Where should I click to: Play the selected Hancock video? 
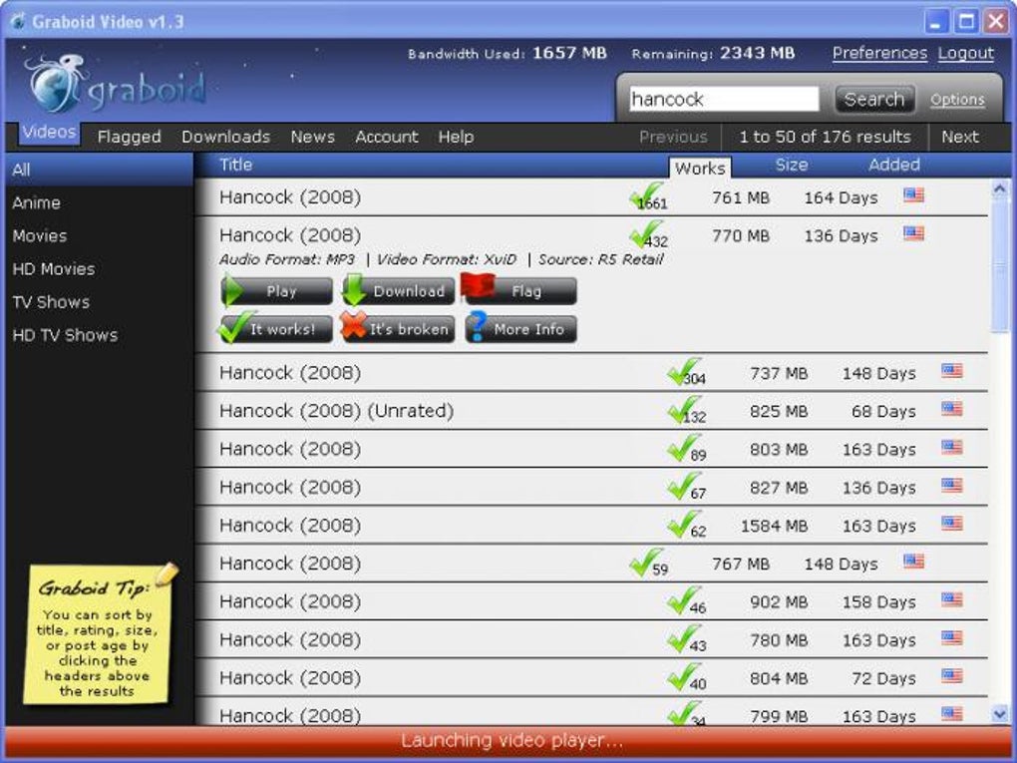click(276, 290)
